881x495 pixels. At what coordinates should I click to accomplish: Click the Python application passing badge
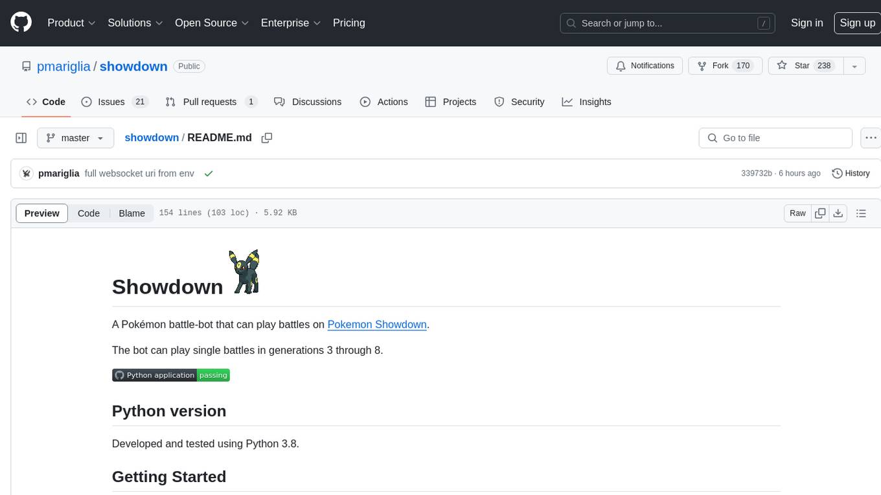click(171, 375)
